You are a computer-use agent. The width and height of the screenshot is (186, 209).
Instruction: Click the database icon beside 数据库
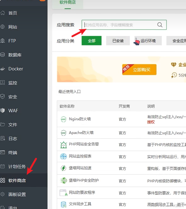[x=2, y=55]
